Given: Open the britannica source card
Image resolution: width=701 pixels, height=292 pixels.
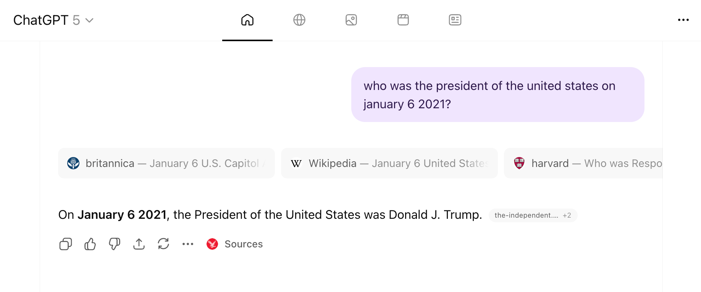Looking at the screenshot, I should [x=166, y=163].
